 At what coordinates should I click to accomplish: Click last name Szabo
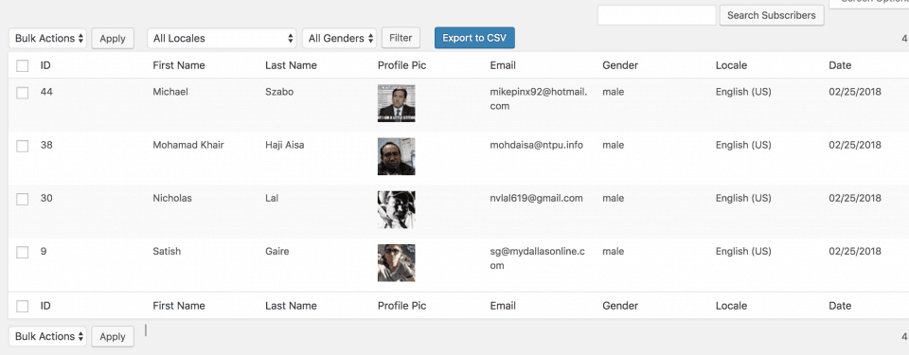[279, 92]
